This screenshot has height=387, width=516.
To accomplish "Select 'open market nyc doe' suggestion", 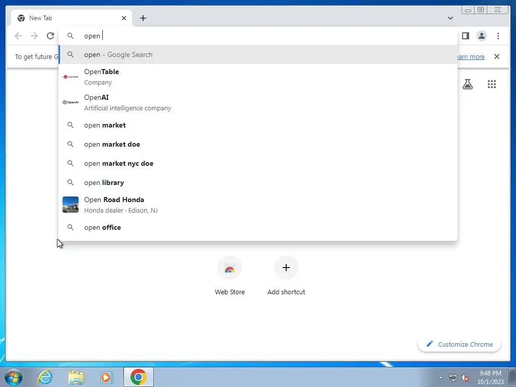I will coord(258,163).
